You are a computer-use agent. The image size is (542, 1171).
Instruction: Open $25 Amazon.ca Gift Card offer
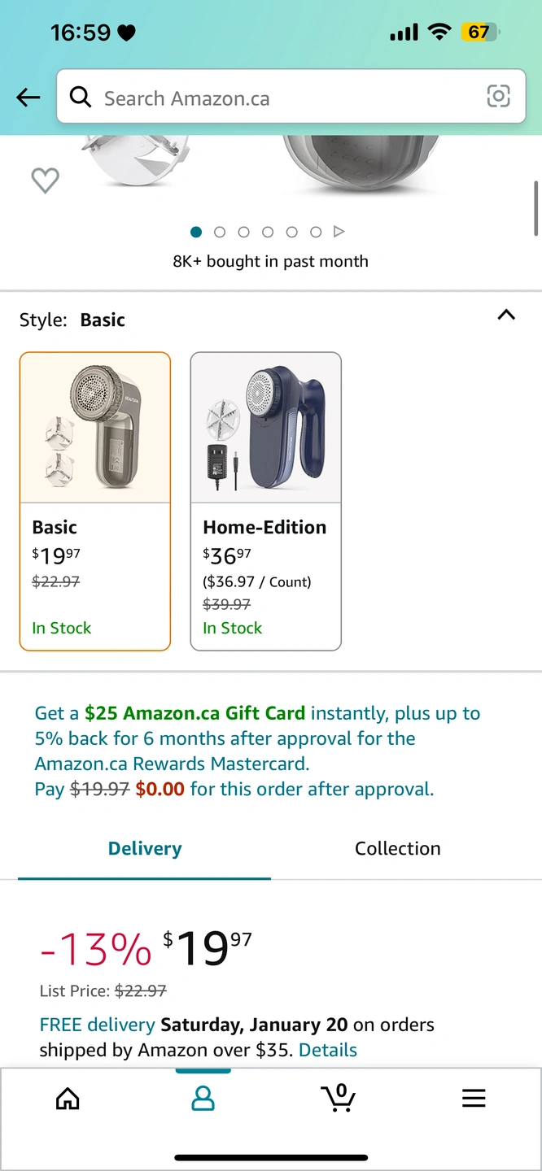click(195, 713)
